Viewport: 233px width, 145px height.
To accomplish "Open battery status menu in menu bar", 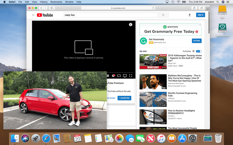I will 184,2.
